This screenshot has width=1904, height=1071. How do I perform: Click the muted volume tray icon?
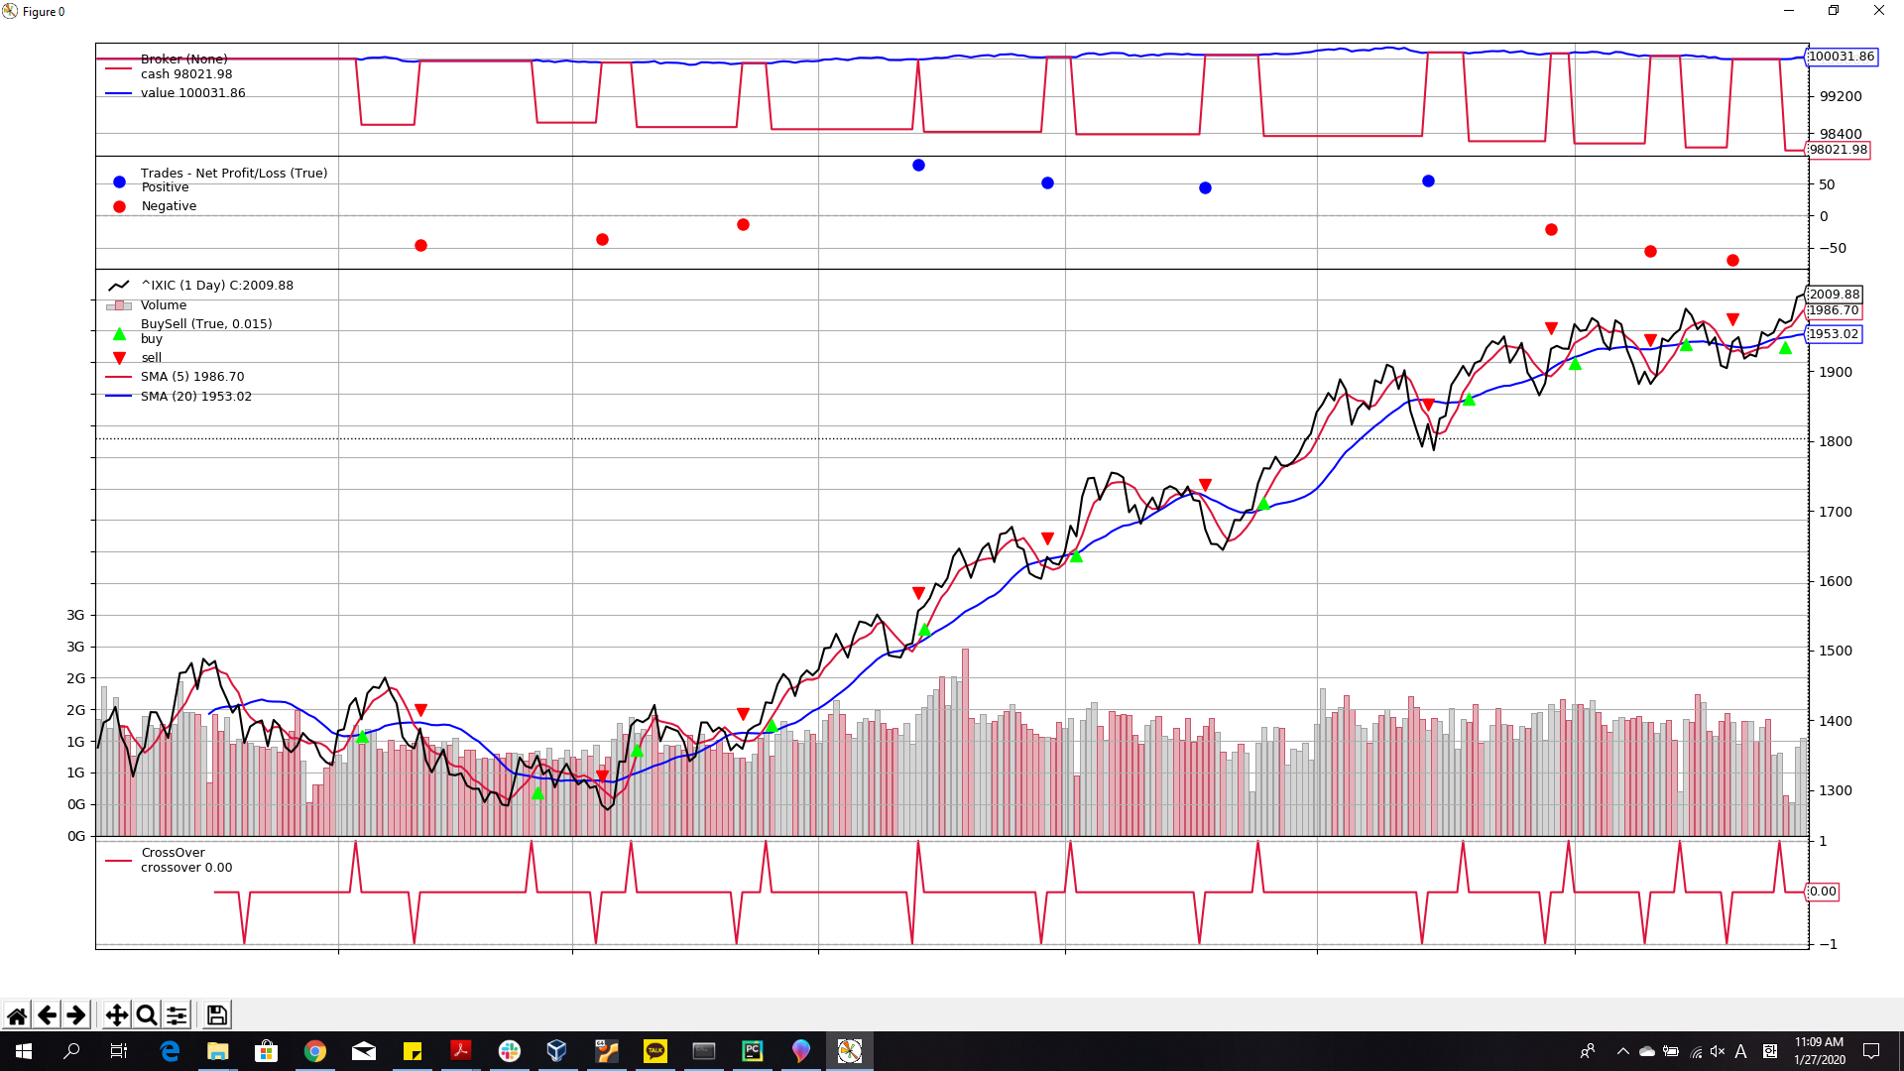tap(1718, 1051)
